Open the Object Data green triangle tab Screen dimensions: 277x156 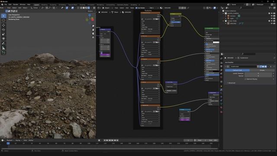pyautogui.click(x=221, y=104)
